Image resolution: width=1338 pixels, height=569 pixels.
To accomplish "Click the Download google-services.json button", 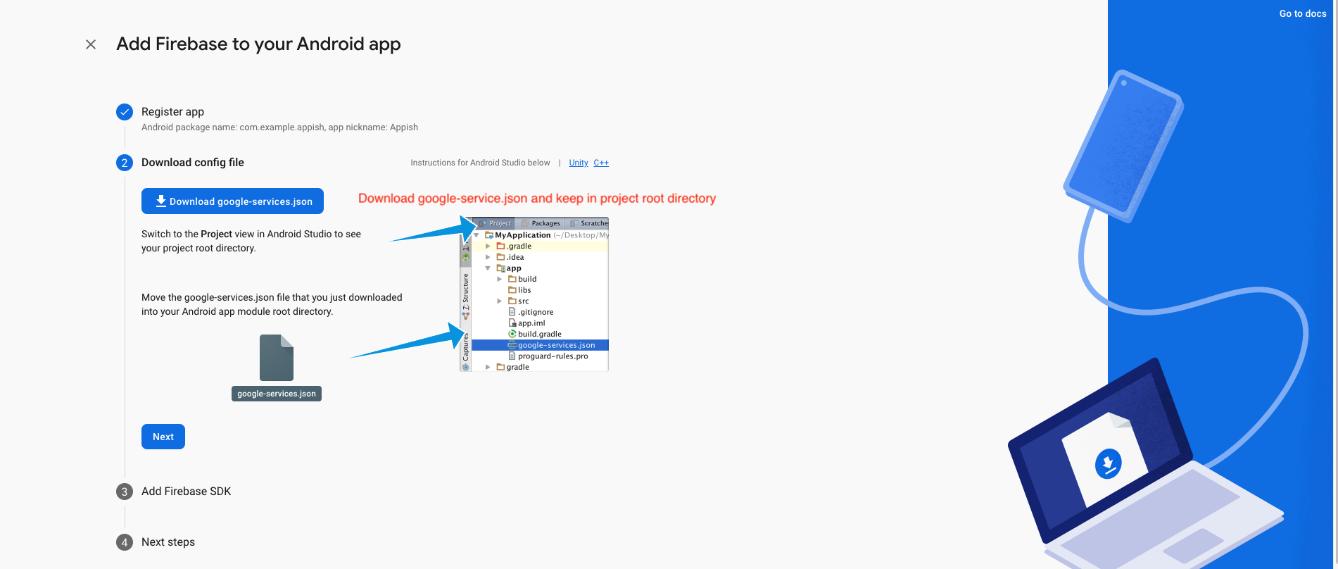I will click(x=232, y=201).
